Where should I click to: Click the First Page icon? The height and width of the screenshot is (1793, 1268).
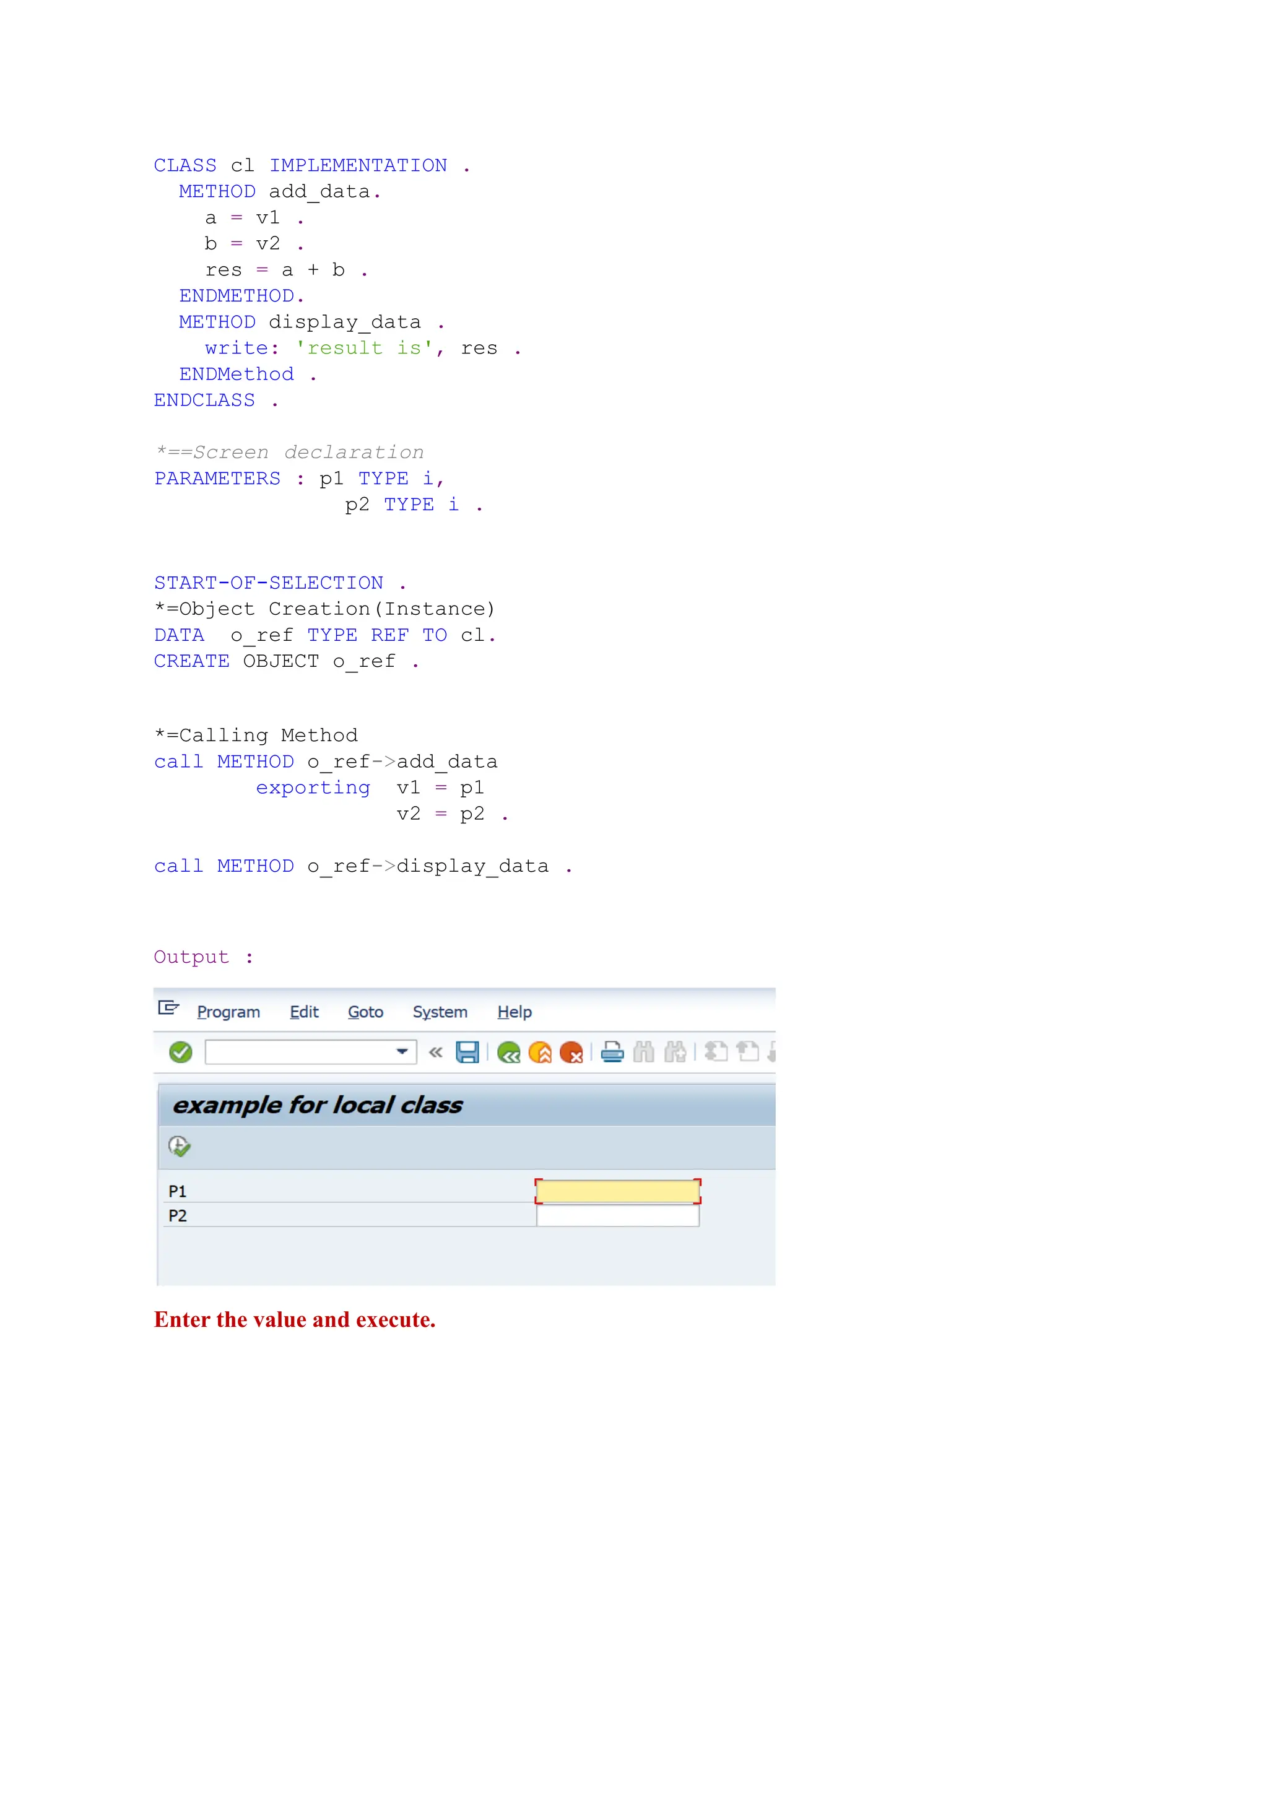[x=715, y=1052]
